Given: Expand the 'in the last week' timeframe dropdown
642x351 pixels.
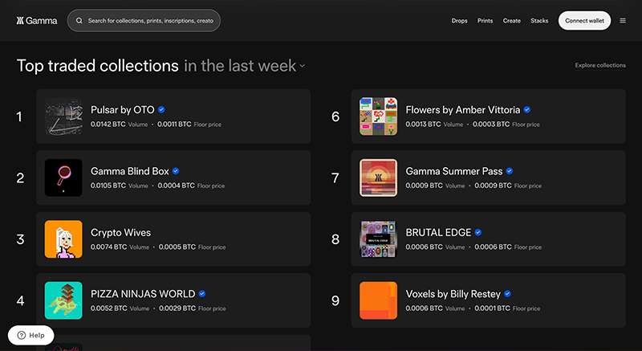Looking at the screenshot, I should (x=245, y=66).
